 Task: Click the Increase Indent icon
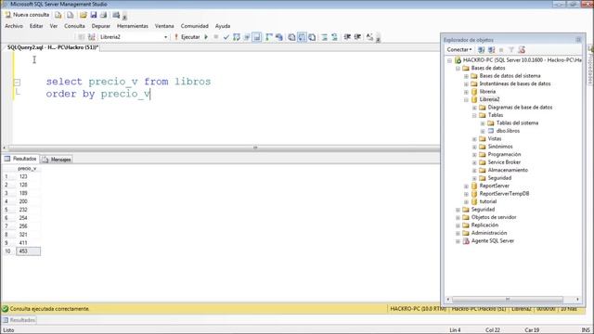[357, 37]
